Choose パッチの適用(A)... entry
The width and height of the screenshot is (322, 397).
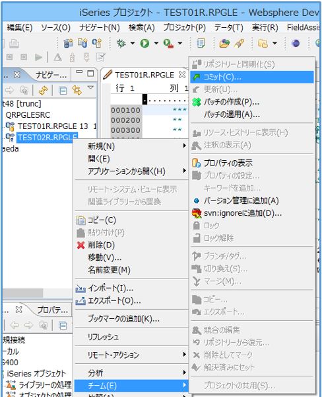click(252, 114)
